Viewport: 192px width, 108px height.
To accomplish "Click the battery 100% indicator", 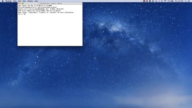I will point(170,1).
